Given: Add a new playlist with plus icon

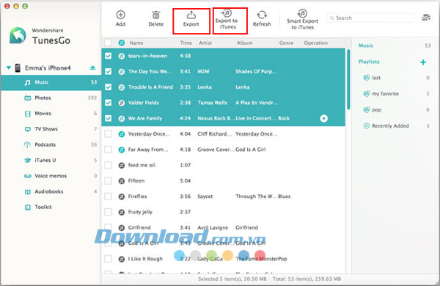Looking at the screenshot, I should (x=423, y=62).
